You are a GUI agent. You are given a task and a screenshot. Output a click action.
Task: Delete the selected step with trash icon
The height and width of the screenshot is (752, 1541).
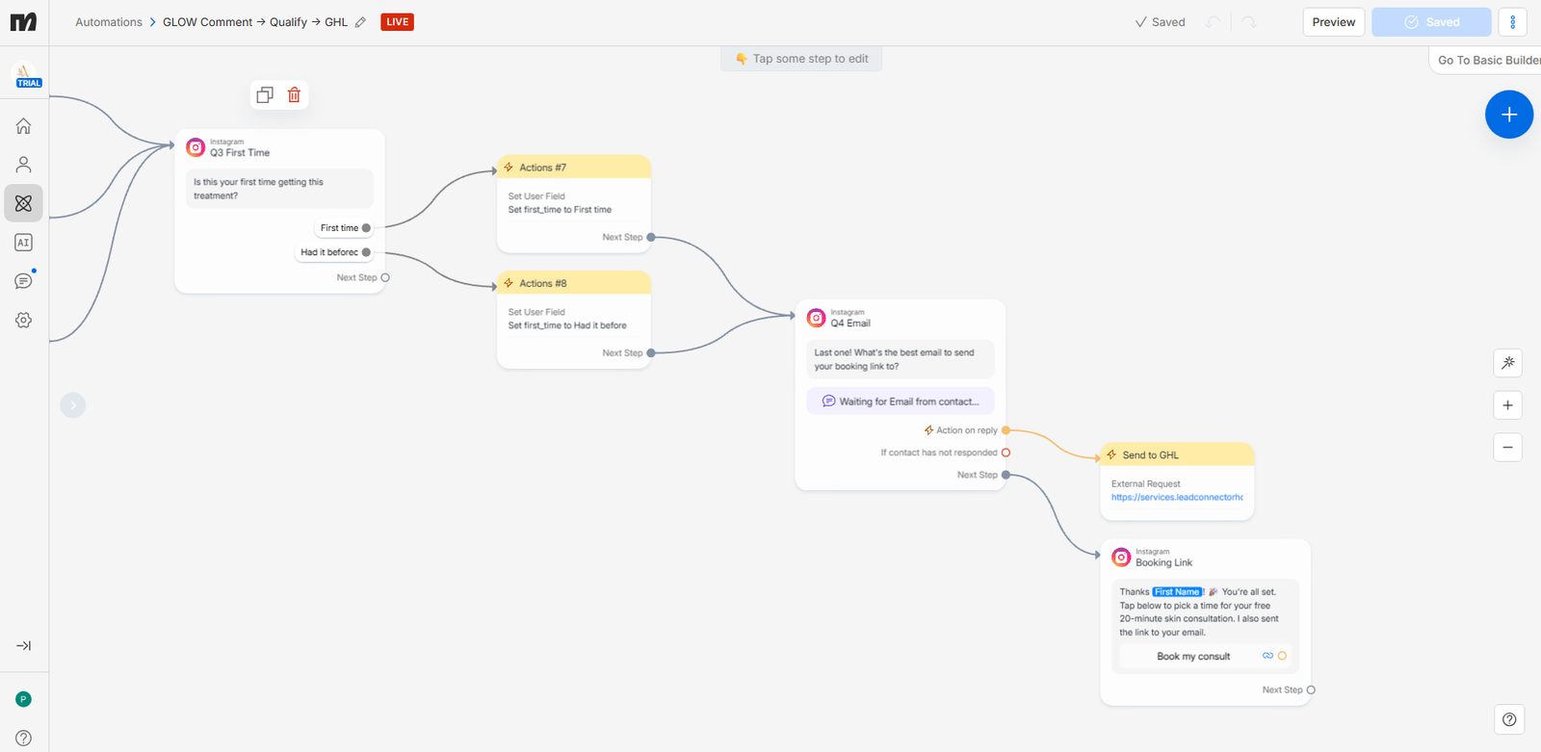(x=295, y=94)
